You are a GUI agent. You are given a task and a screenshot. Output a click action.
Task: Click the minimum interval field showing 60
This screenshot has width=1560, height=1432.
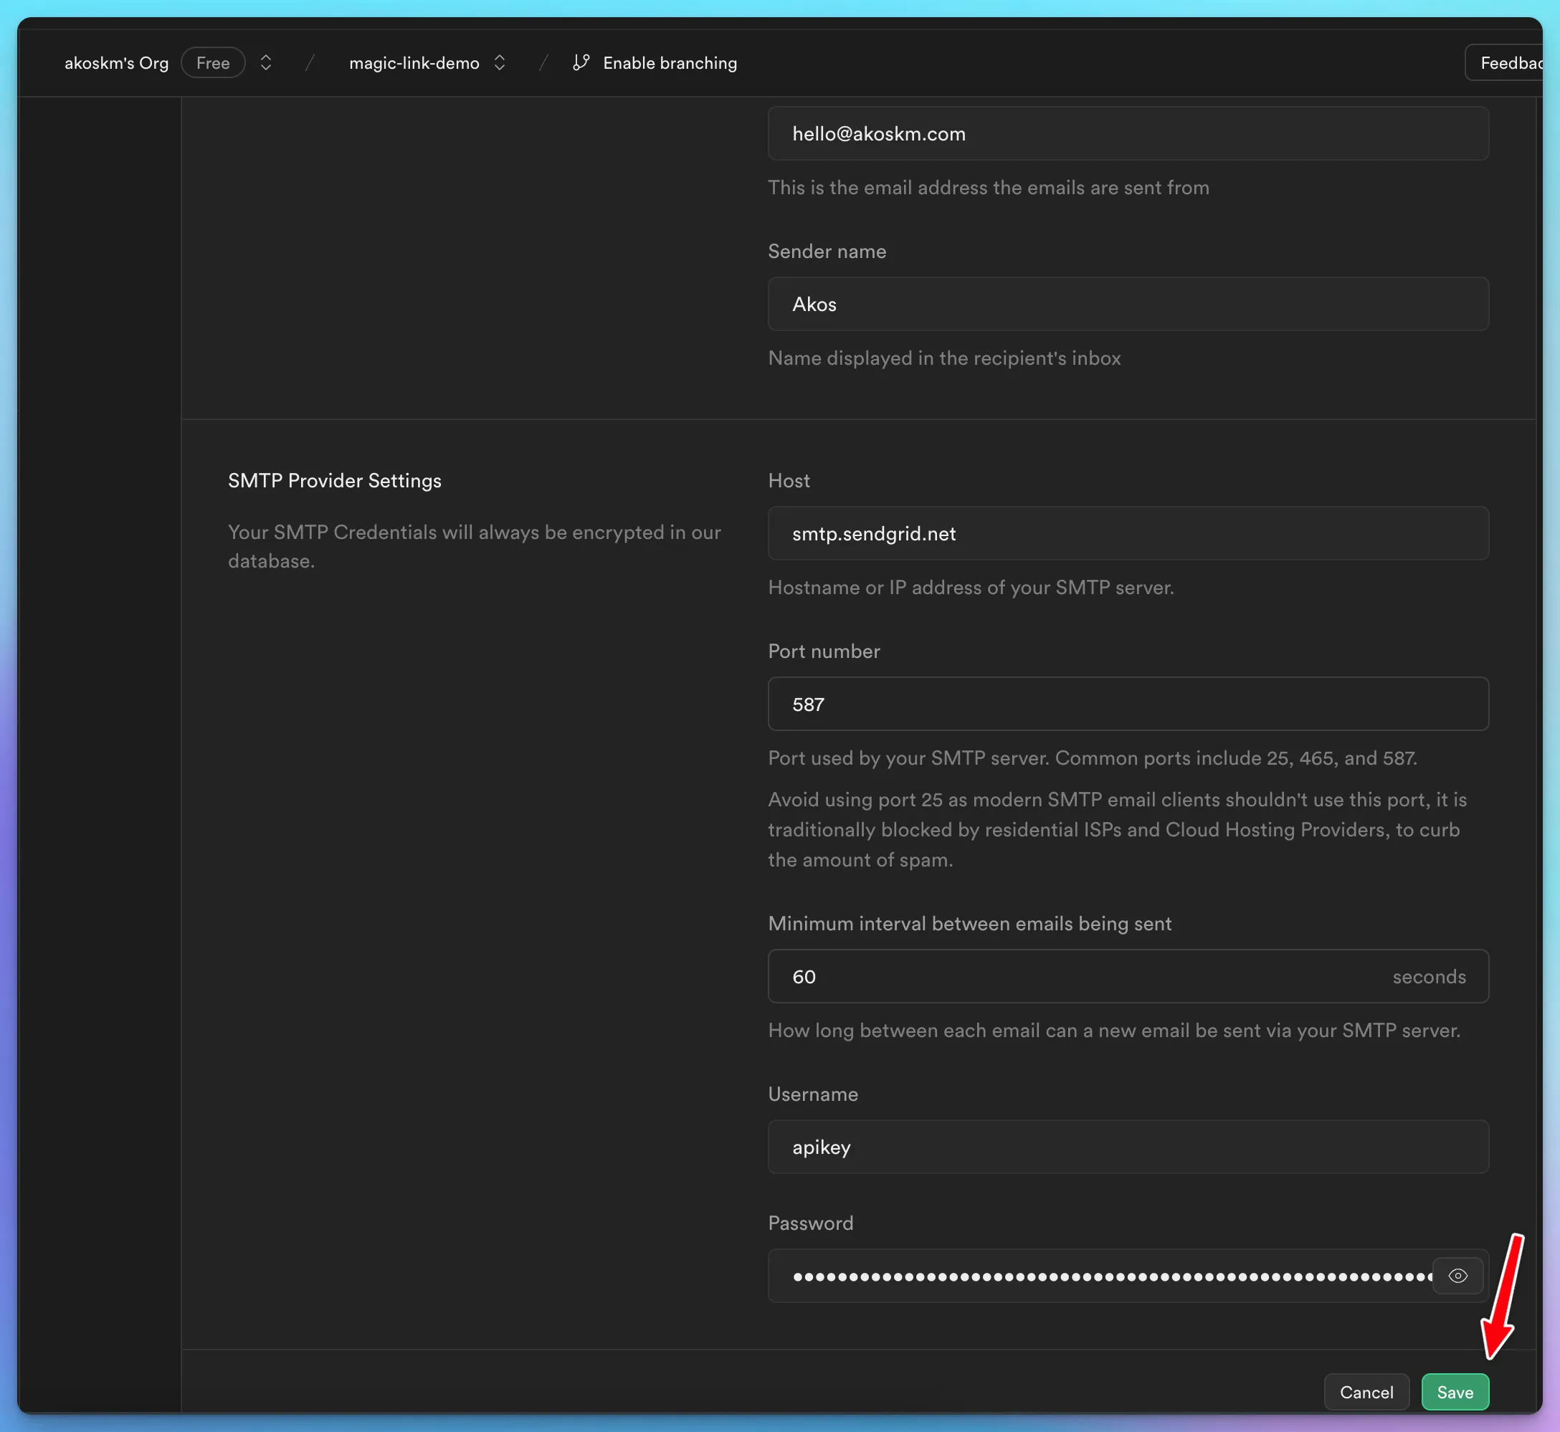1128,976
